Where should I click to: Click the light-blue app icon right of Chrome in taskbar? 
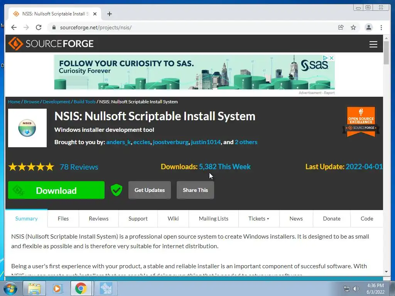click(x=106, y=288)
